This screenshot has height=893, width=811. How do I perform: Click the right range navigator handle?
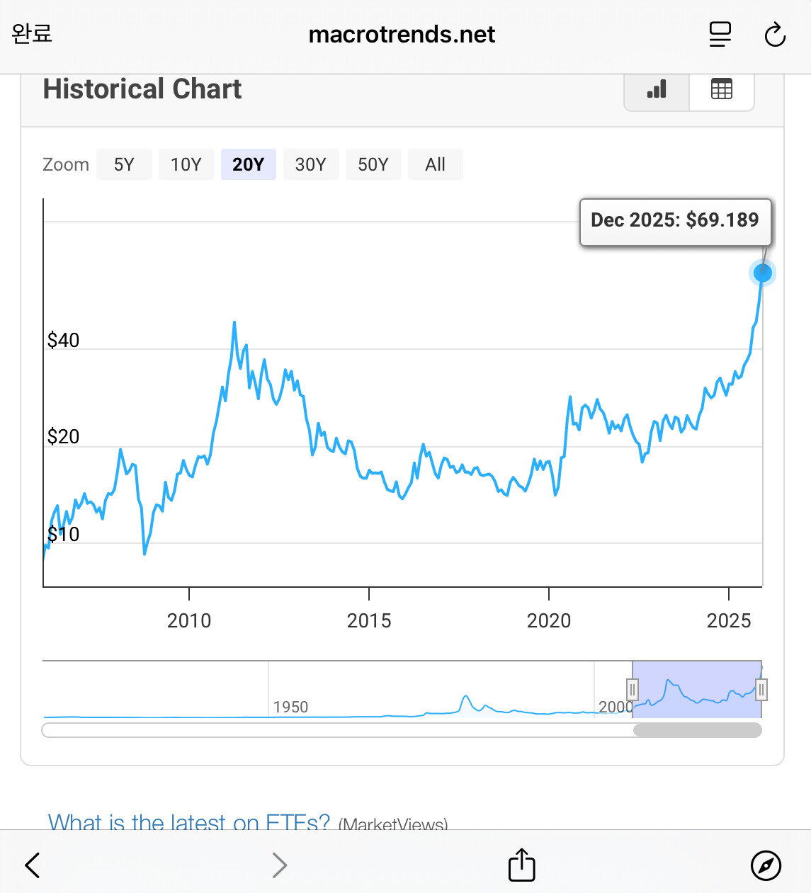pyautogui.click(x=761, y=689)
